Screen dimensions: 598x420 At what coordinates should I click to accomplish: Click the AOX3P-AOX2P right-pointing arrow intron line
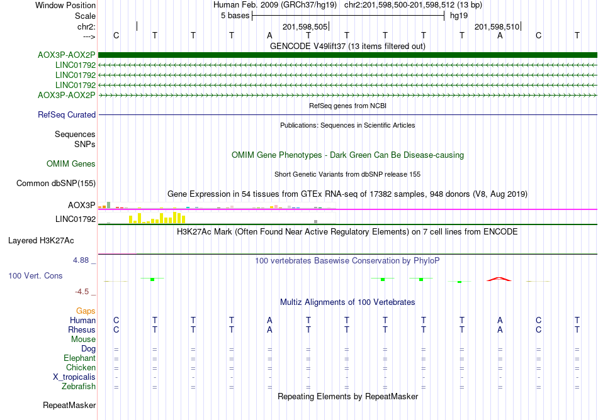tap(347, 95)
